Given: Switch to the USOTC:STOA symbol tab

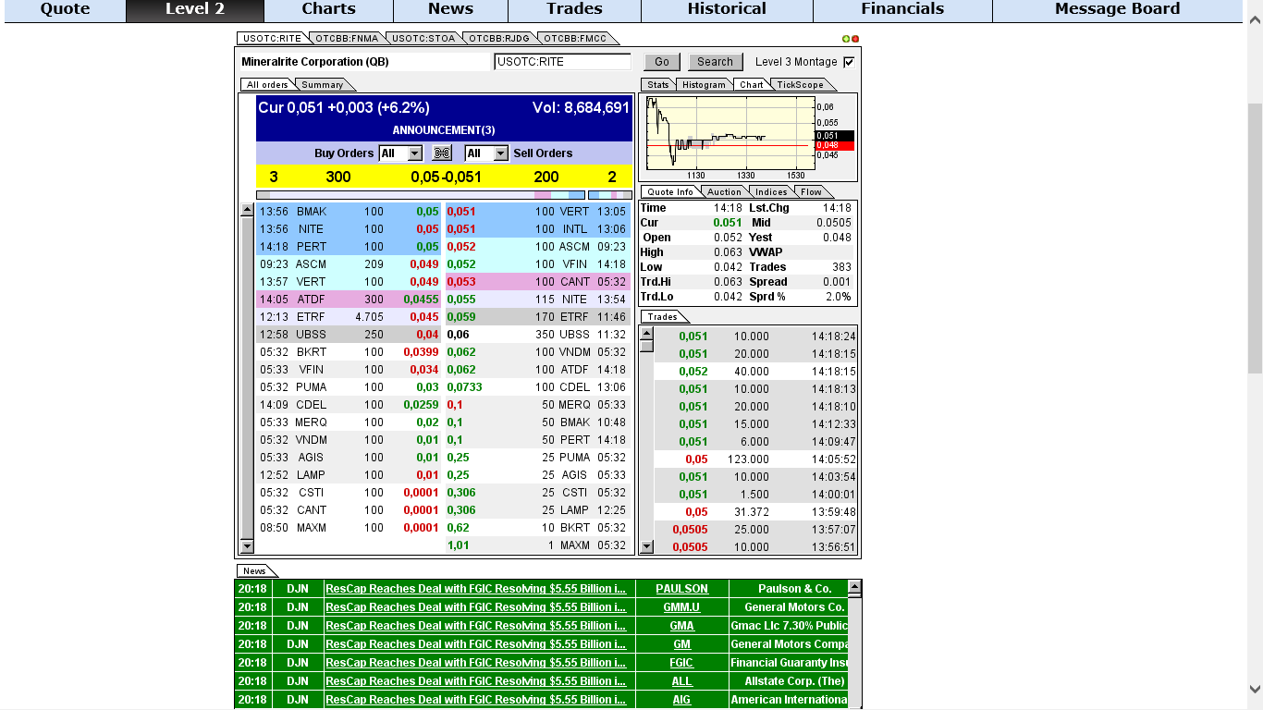Looking at the screenshot, I should (x=423, y=38).
